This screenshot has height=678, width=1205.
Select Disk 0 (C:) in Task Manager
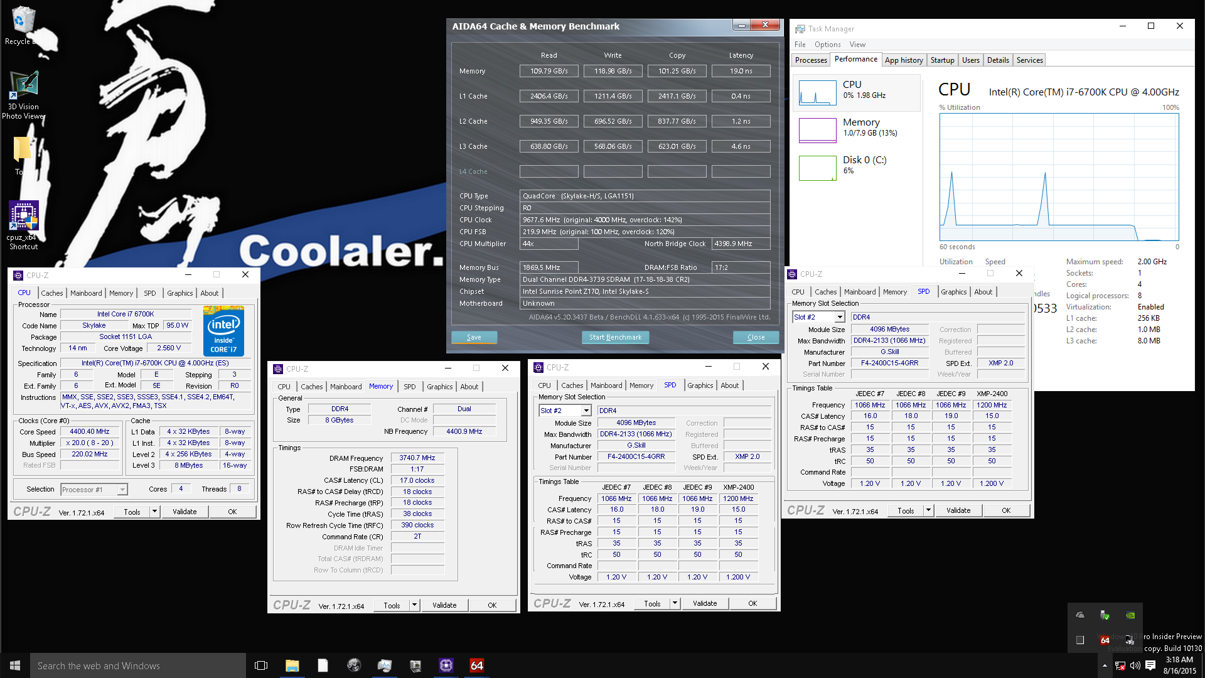point(857,168)
